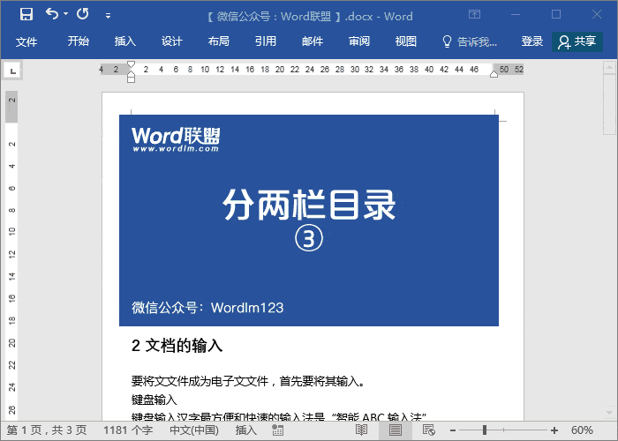Click the tab stop selector at ruler corner

click(13, 71)
